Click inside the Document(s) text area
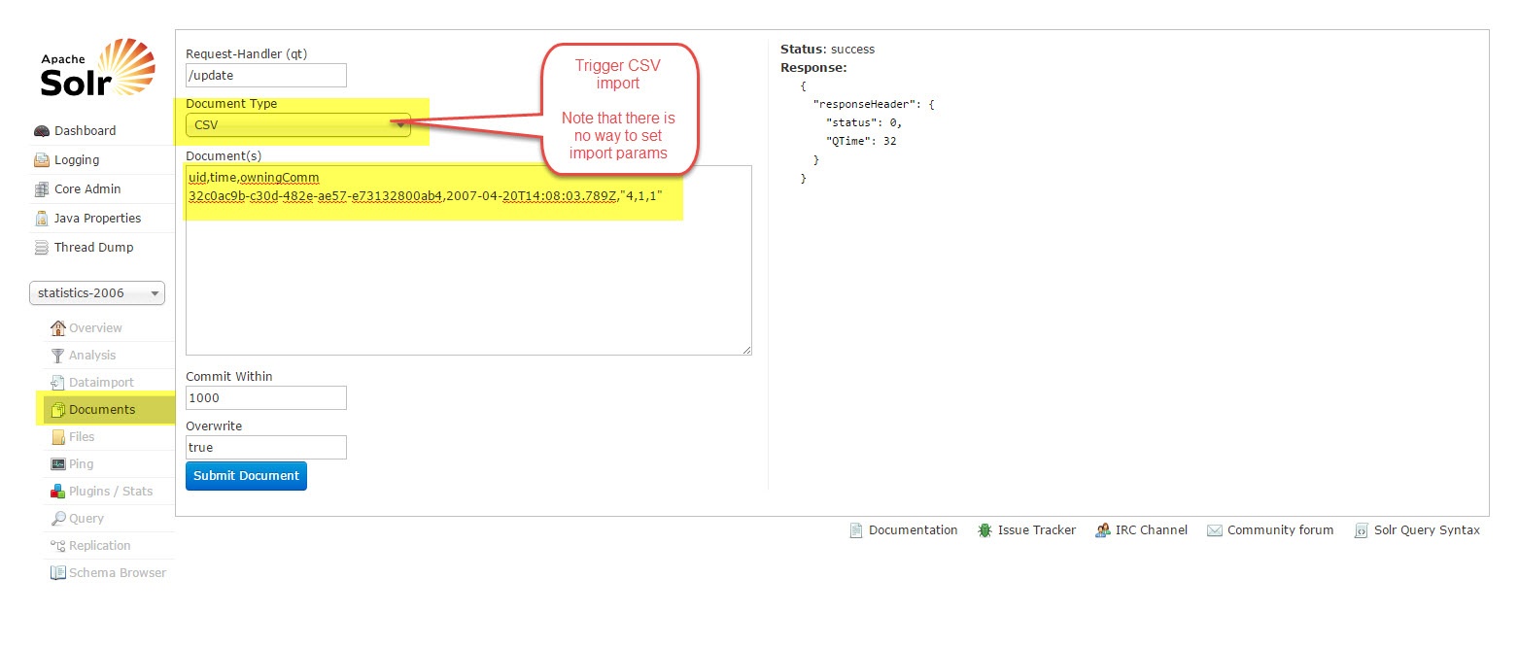1519x647 pixels. pyautogui.click(x=467, y=282)
